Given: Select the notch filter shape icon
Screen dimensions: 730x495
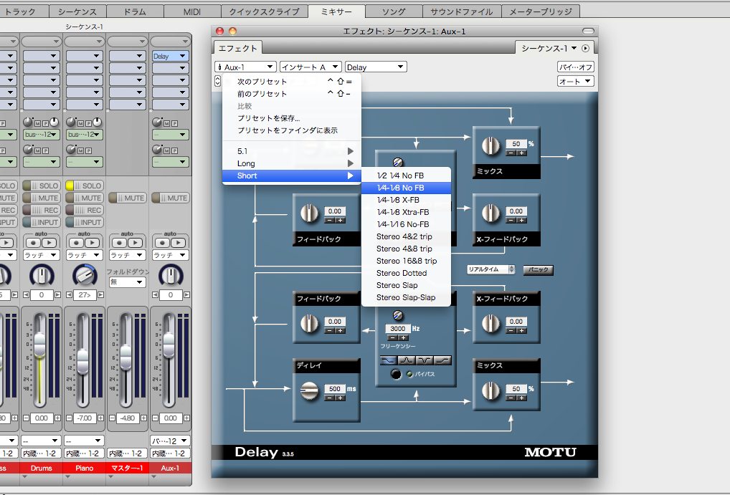Looking at the screenshot, I should click(x=425, y=360).
